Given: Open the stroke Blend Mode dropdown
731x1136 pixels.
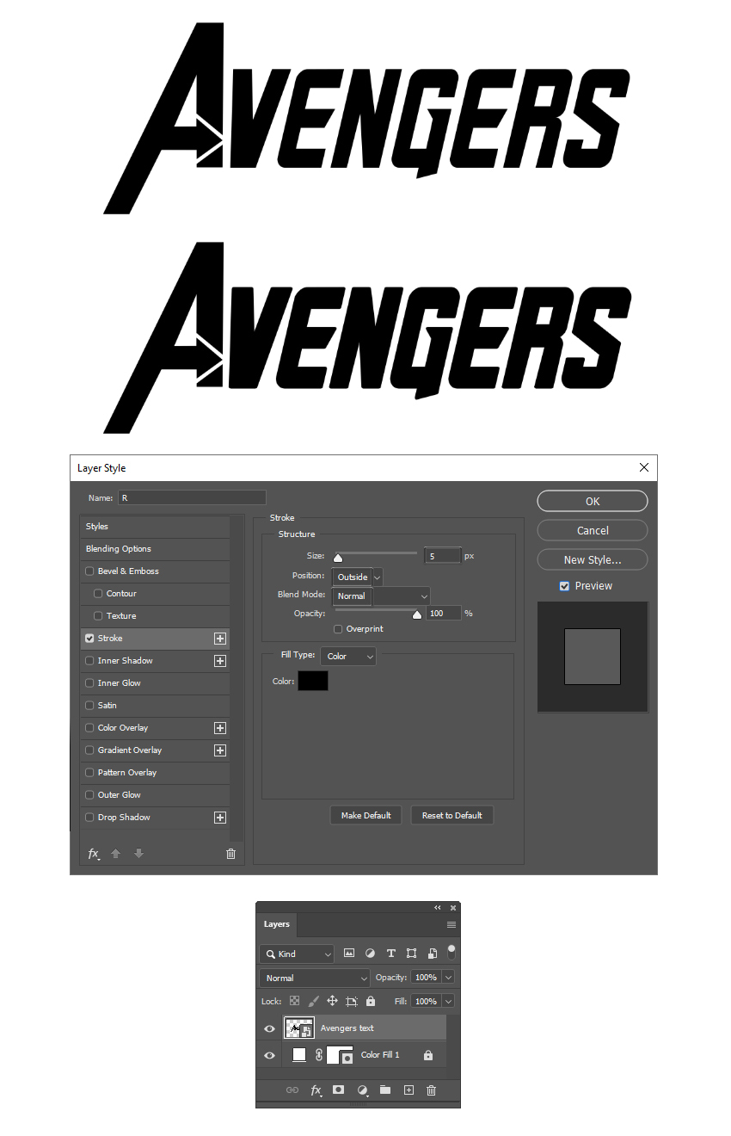Looking at the screenshot, I should pos(381,596).
